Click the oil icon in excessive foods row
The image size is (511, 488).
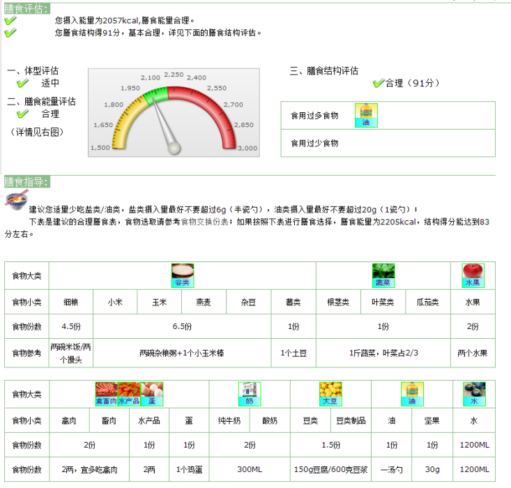coord(366,116)
